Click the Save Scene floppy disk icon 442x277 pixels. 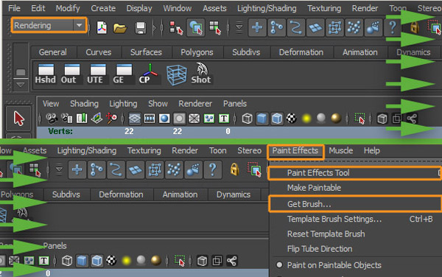click(x=141, y=28)
